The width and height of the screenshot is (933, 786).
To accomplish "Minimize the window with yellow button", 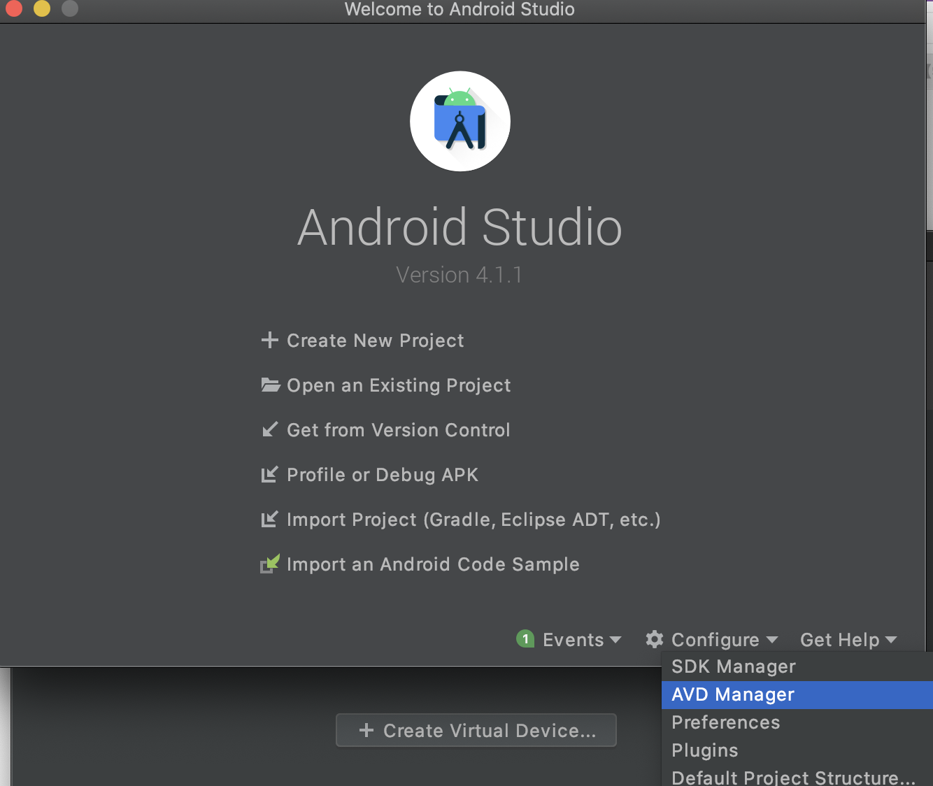I will (42, 8).
